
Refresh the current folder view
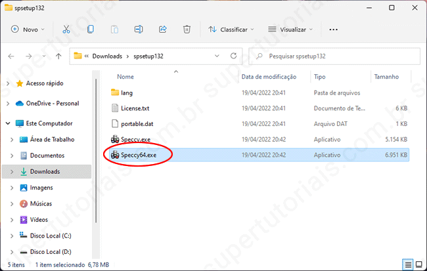point(233,56)
